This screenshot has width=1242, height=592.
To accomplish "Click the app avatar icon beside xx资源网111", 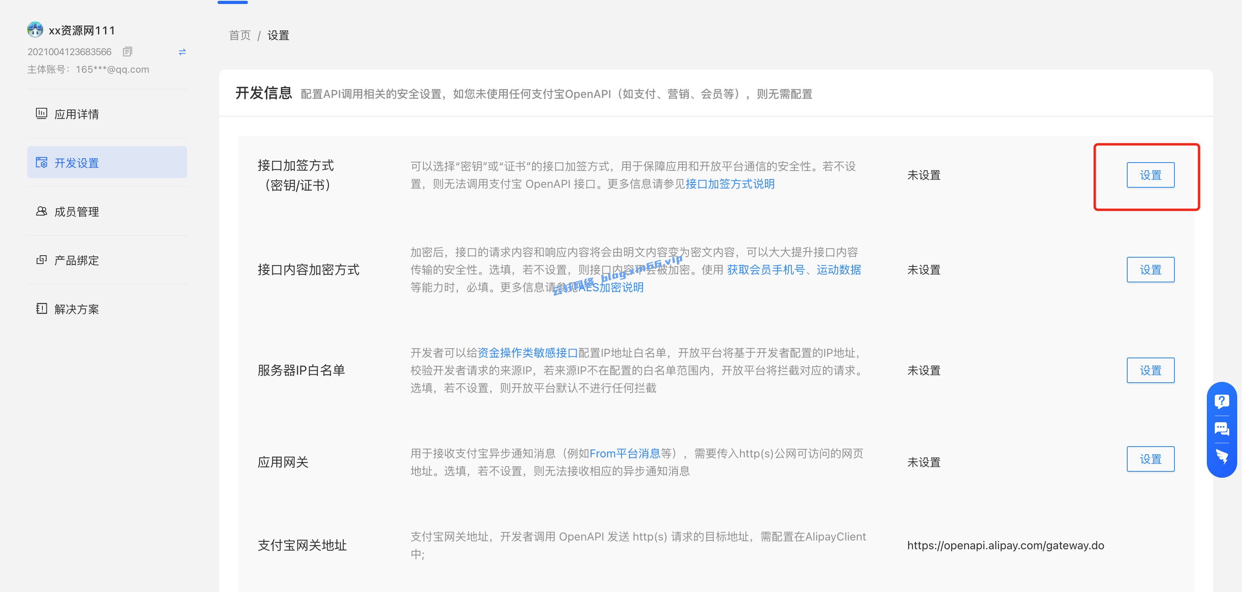I will coord(35,30).
